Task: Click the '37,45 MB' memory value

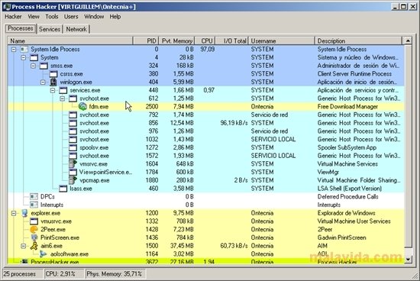Action: [182, 246]
